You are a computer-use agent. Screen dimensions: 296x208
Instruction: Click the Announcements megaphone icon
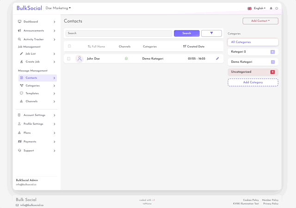pos(19,31)
